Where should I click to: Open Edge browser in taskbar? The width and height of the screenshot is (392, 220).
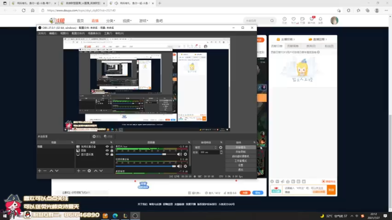[115, 216]
